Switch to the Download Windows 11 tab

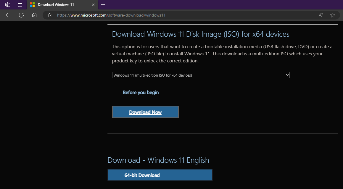coord(62,5)
